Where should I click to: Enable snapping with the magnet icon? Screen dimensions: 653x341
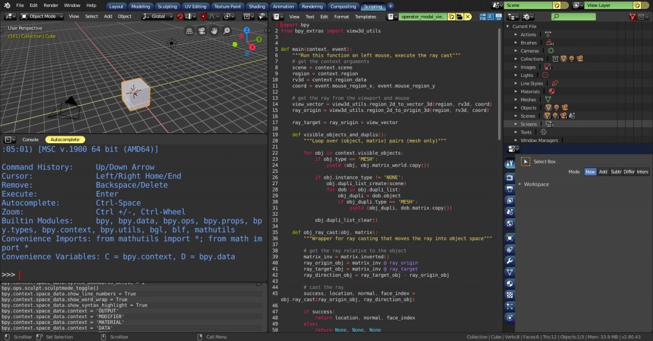click(x=179, y=17)
